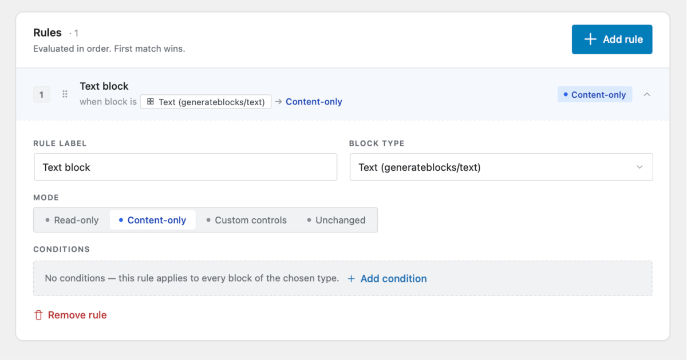Choose the Content-only mode segment
Viewport: 687px width, 360px height.
click(153, 220)
